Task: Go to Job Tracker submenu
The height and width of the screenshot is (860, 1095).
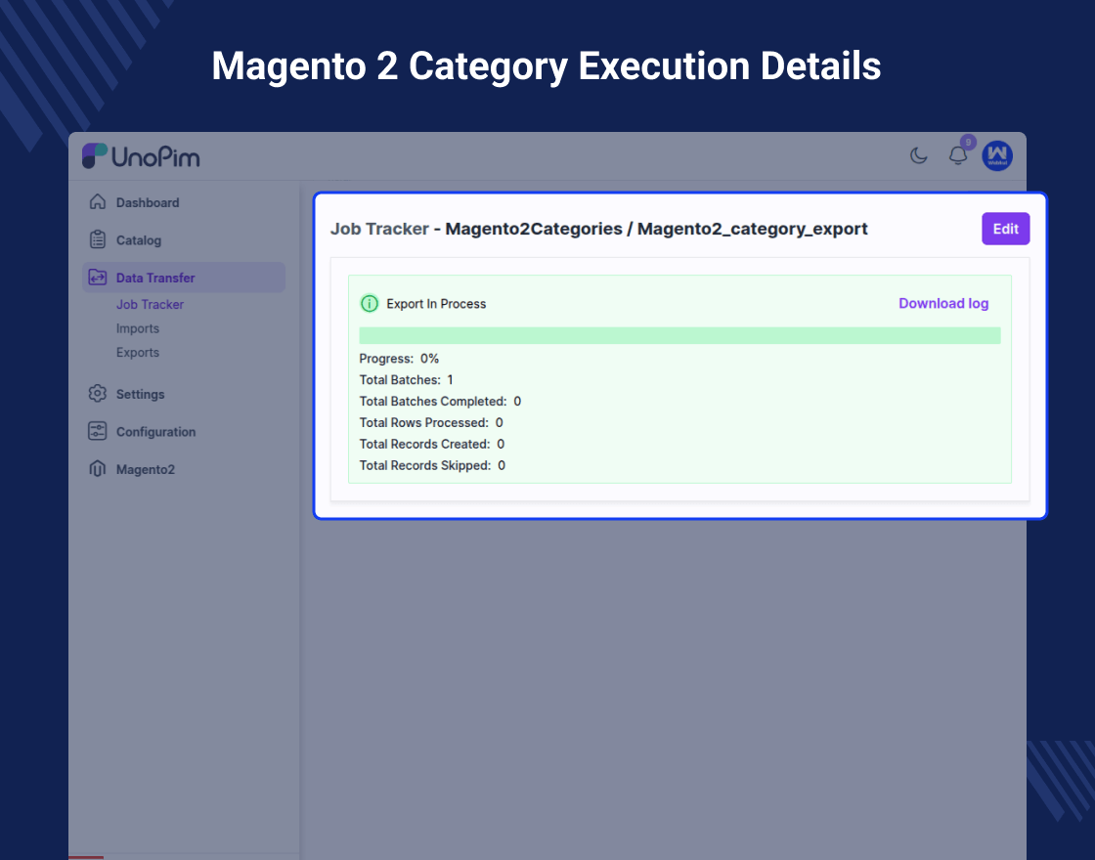Action: 151,304
